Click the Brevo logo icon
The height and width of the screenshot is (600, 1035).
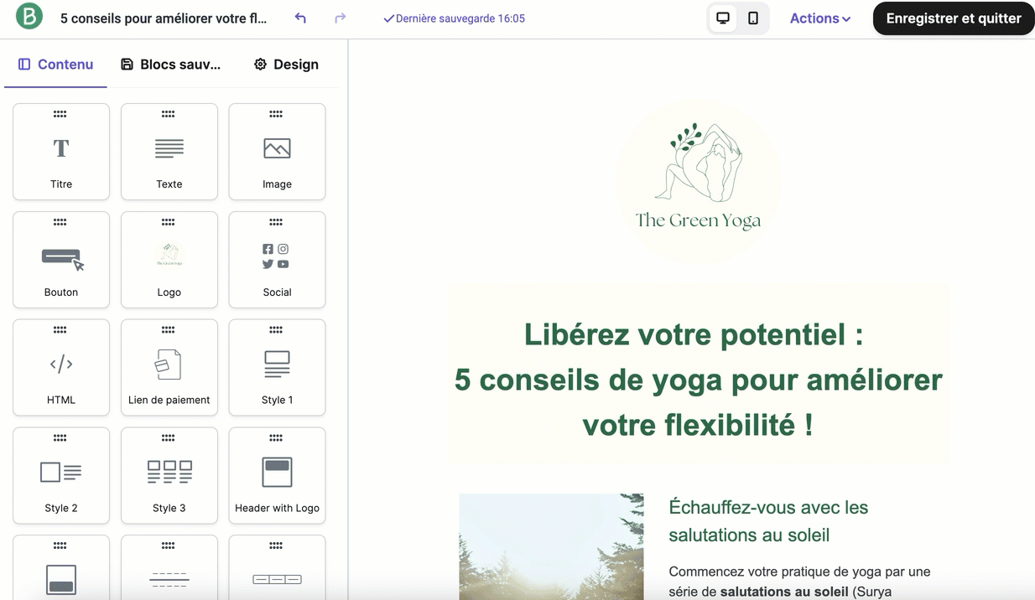(x=29, y=17)
